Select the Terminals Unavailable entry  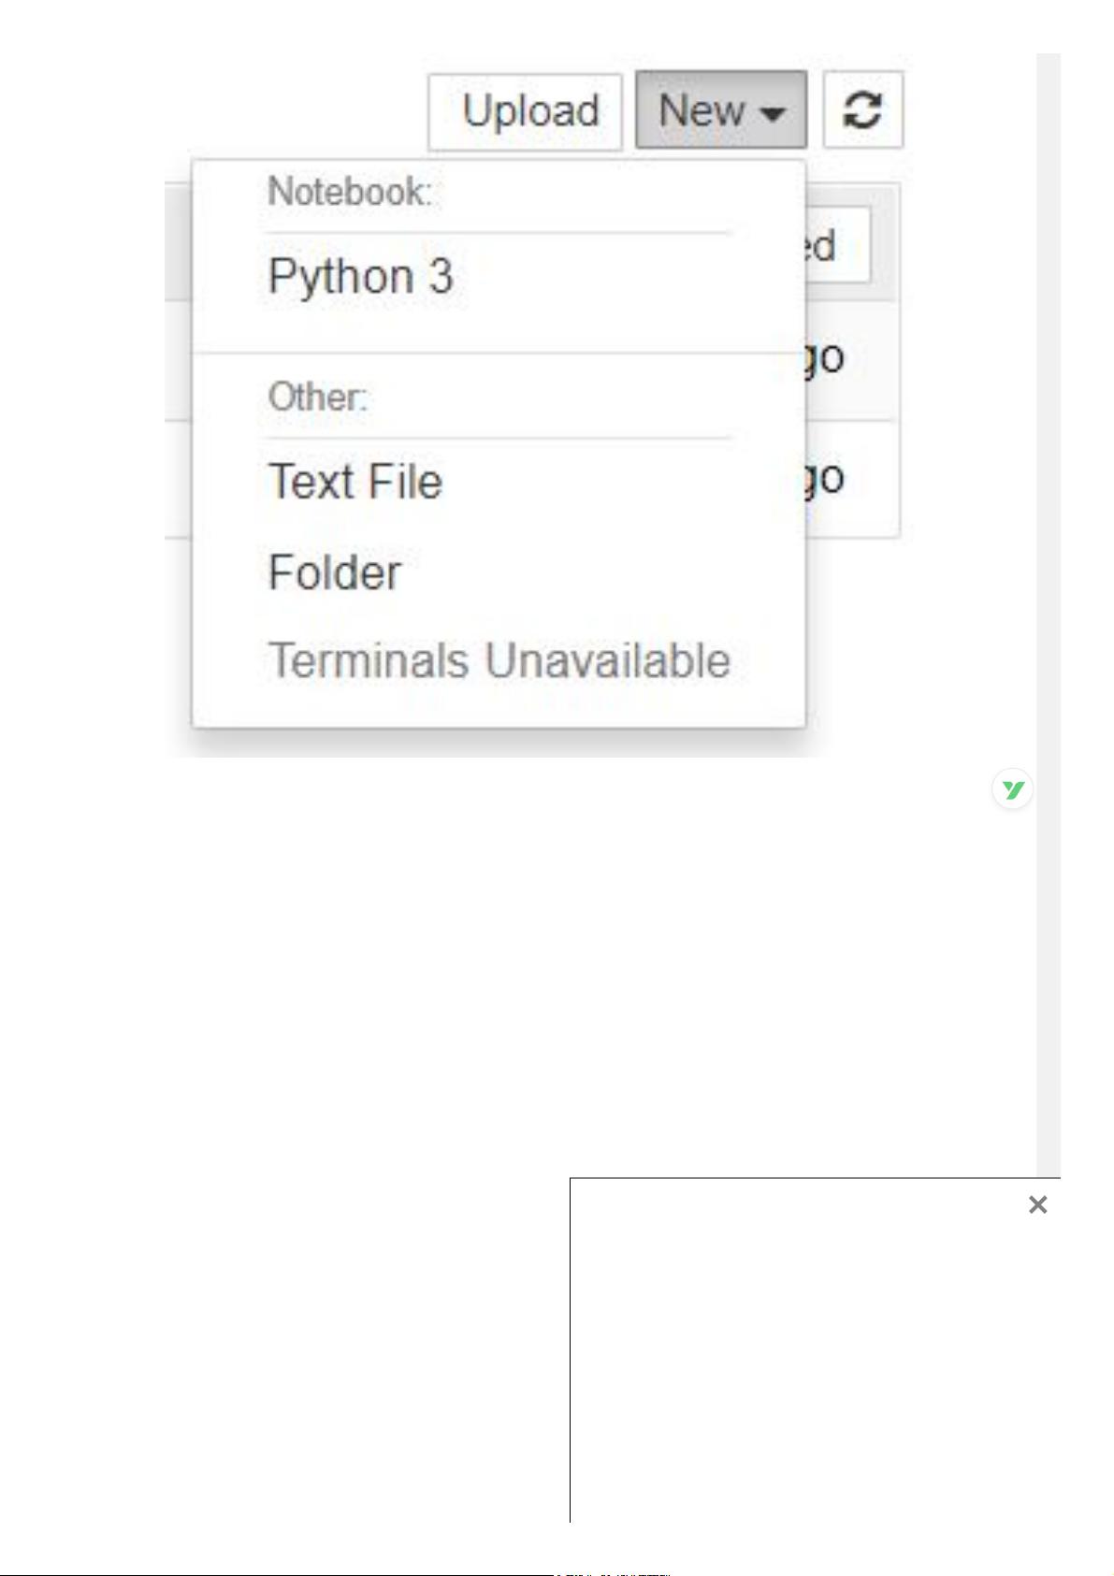coord(499,660)
